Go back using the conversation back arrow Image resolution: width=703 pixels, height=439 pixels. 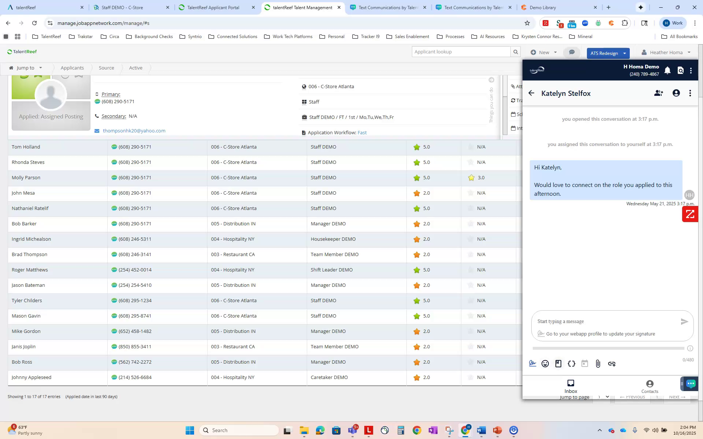point(531,93)
